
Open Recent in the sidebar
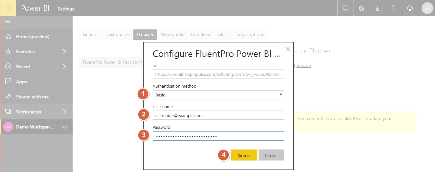pos(36,67)
